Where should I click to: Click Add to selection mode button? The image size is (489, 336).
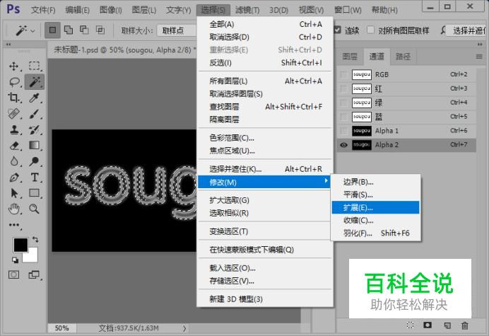[69, 30]
